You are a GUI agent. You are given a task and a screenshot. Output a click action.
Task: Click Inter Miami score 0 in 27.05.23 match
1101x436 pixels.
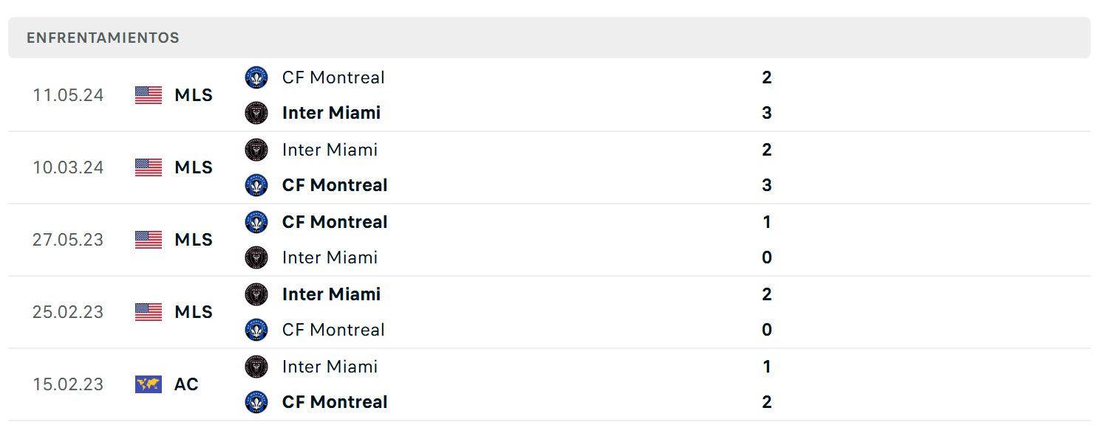(767, 257)
